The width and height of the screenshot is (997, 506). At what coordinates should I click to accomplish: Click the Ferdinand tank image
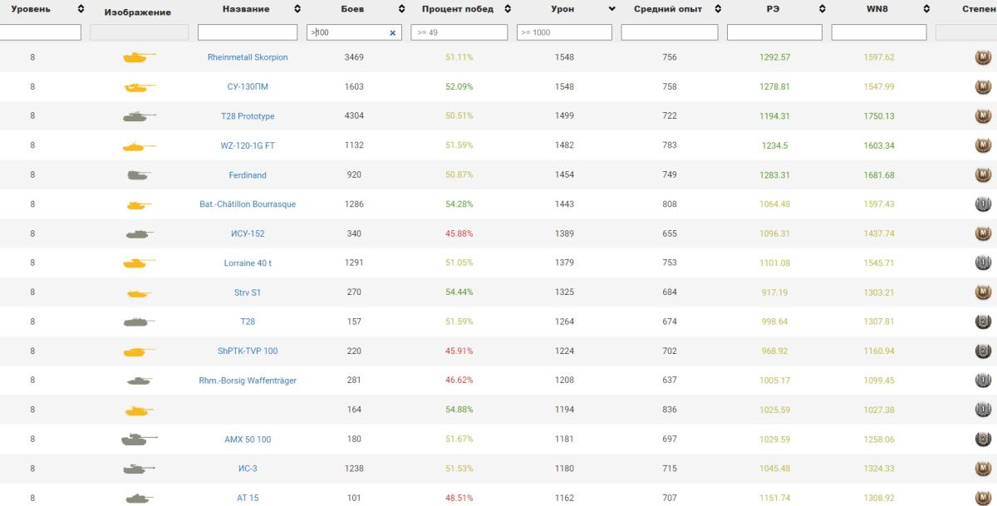pyautogui.click(x=139, y=175)
